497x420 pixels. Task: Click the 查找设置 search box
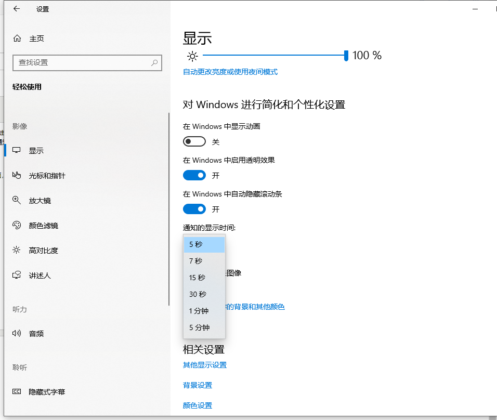pyautogui.click(x=87, y=63)
